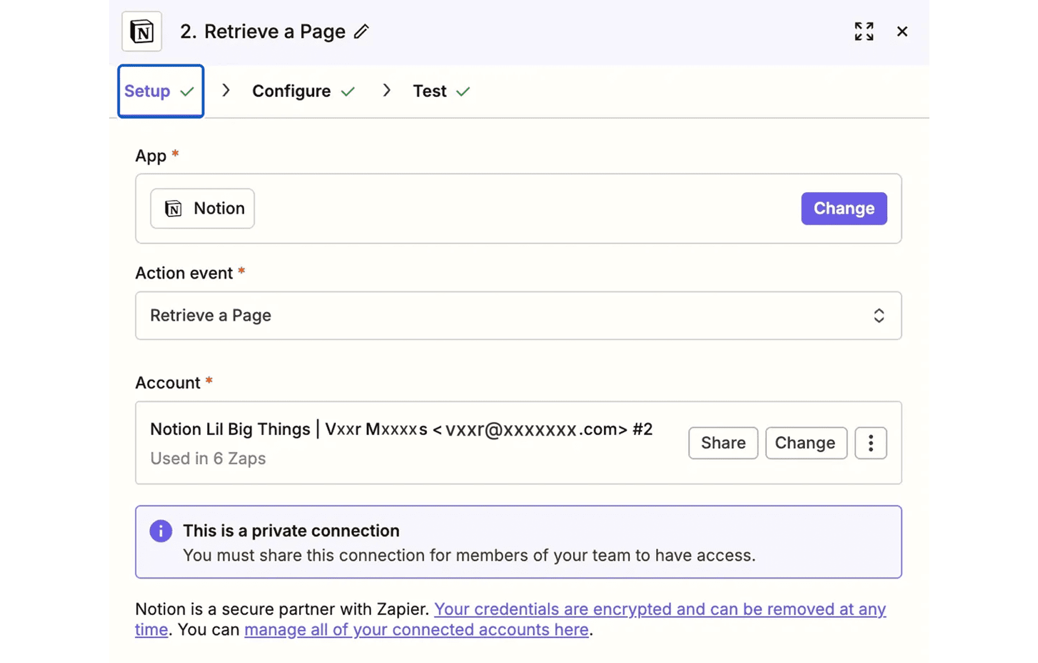Click the chevron between Configure and Test
This screenshot has height=663, width=1038.
386,90
